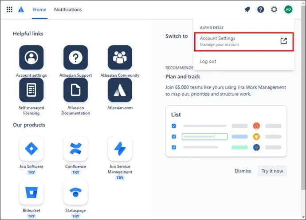Open the Statuspage product icon
This screenshot has height=220, width=306.
pyautogui.click(x=75, y=192)
